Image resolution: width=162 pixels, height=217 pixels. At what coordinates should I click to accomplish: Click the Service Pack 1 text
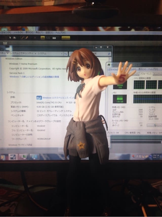17,73
